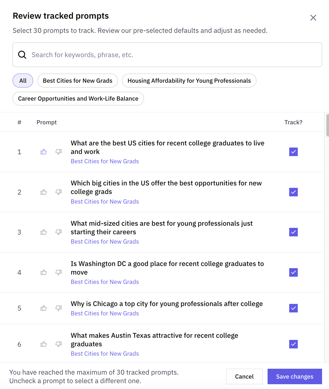Viewport: 329px width, 389px height.
Task: Click the Track? column header
Action: coord(293,122)
